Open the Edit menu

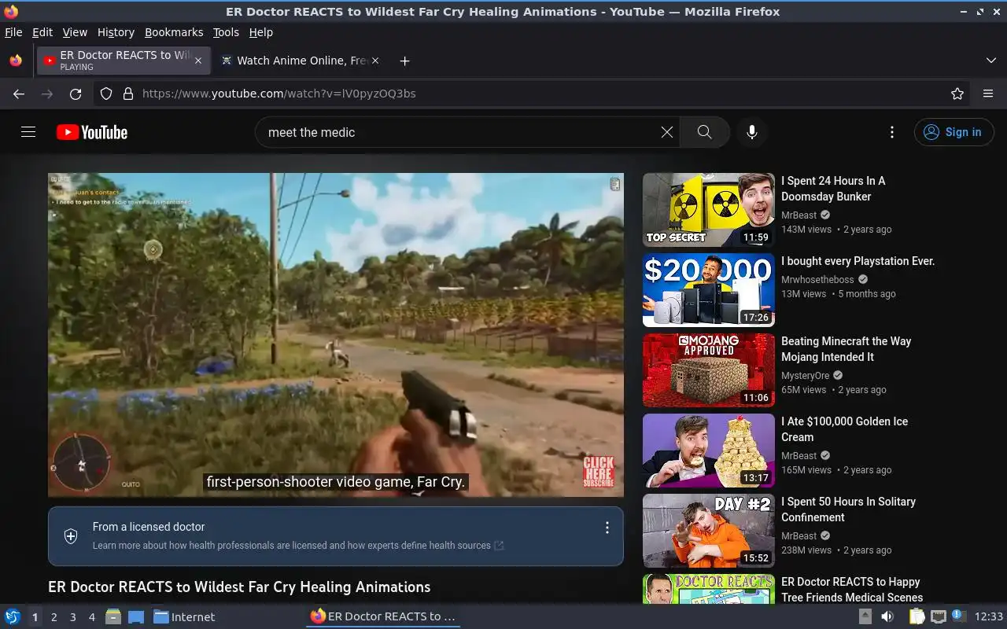point(42,32)
